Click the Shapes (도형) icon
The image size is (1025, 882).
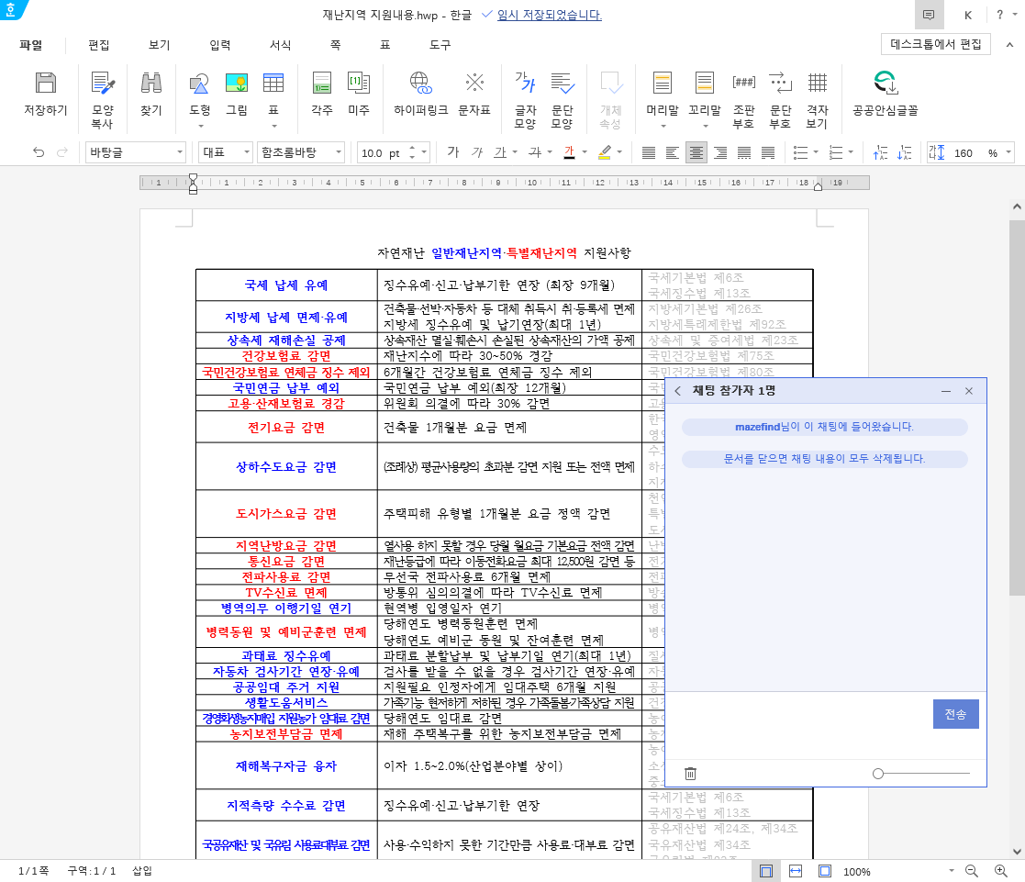pos(199,84)
